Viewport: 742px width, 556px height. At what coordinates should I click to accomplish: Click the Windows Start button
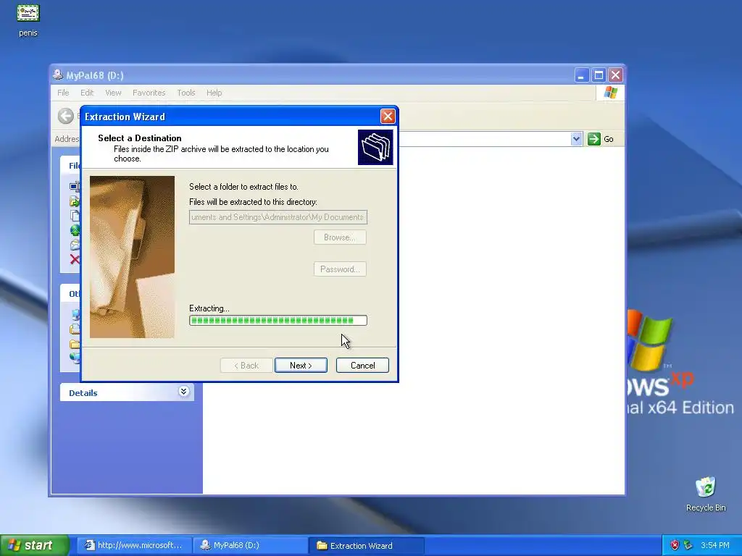pos(35,545)
